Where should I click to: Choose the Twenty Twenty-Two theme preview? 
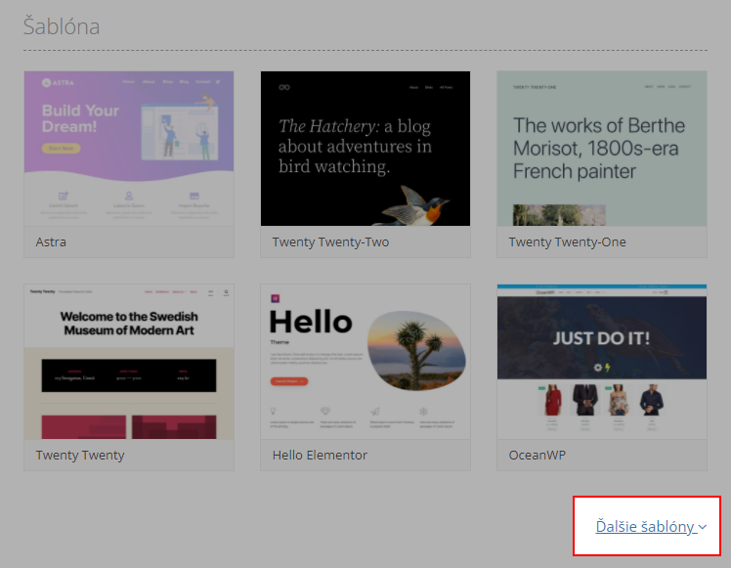point(365,149)
